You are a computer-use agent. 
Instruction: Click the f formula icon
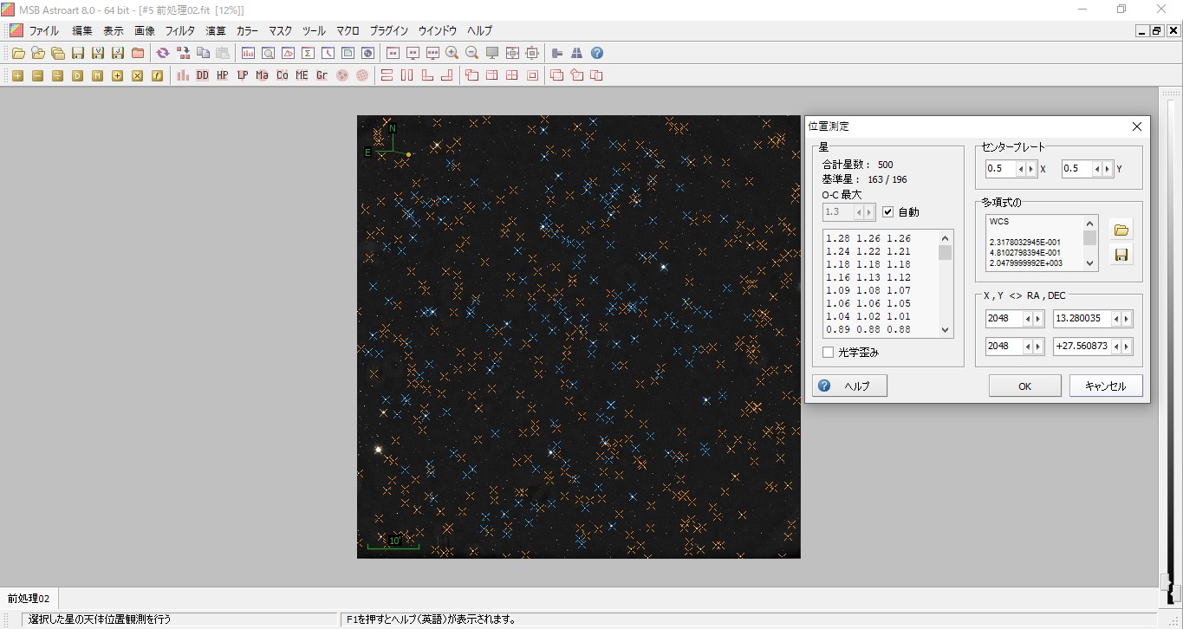click(x=157, y=75)
